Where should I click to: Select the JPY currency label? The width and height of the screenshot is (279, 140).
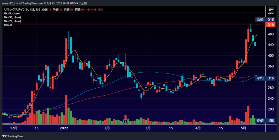click(x=271, y=10)
